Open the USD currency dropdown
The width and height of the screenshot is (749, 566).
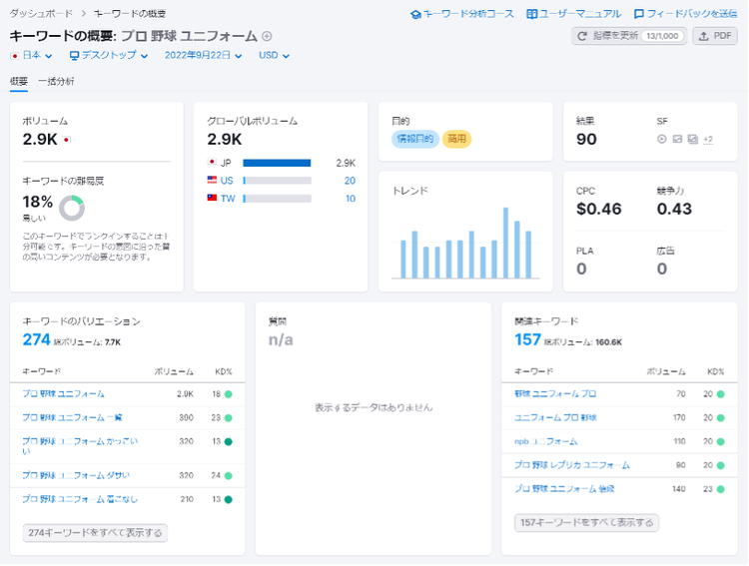pyautogui.click(x=275, y=56)
